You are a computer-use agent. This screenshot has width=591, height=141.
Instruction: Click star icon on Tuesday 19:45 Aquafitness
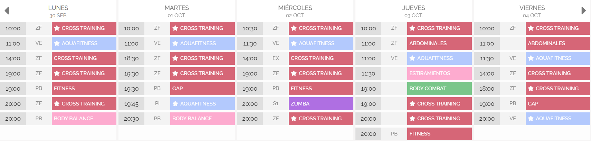[x=175, y=104]
